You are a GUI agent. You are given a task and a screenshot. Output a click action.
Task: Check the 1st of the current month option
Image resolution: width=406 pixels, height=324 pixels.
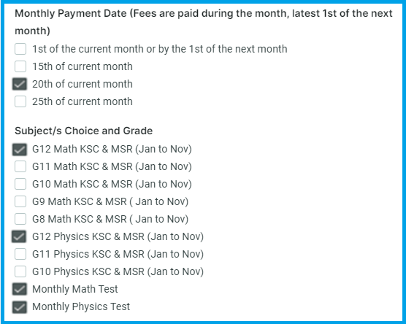click(x=20, y=49)
